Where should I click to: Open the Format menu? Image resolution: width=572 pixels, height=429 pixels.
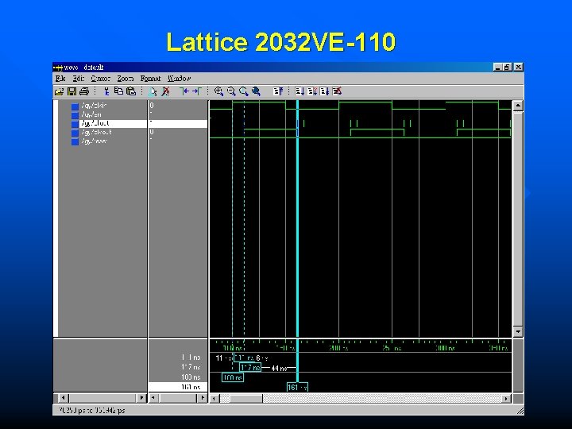click(150, 79)
